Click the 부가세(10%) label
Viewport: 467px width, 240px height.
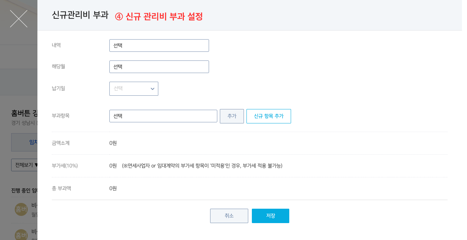coord(65,166)
